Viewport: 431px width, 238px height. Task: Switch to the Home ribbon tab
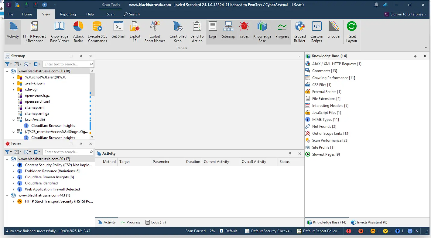[27, 14]
